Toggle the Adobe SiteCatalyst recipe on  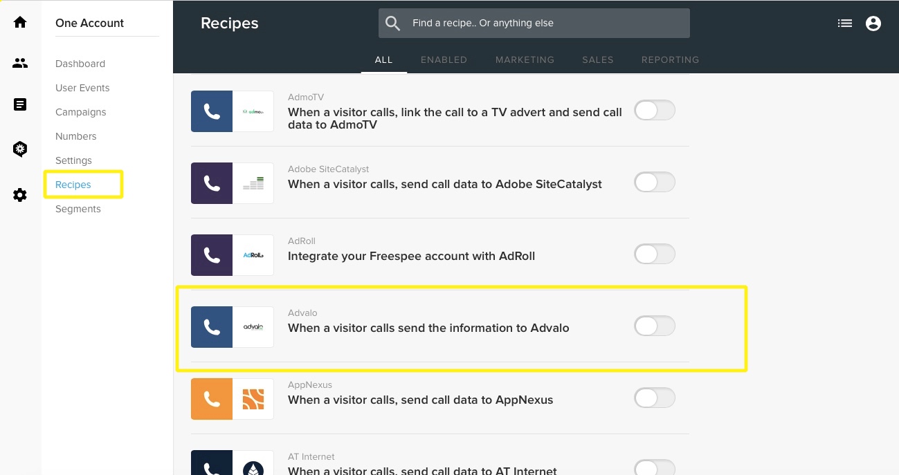tap(654, 182)
